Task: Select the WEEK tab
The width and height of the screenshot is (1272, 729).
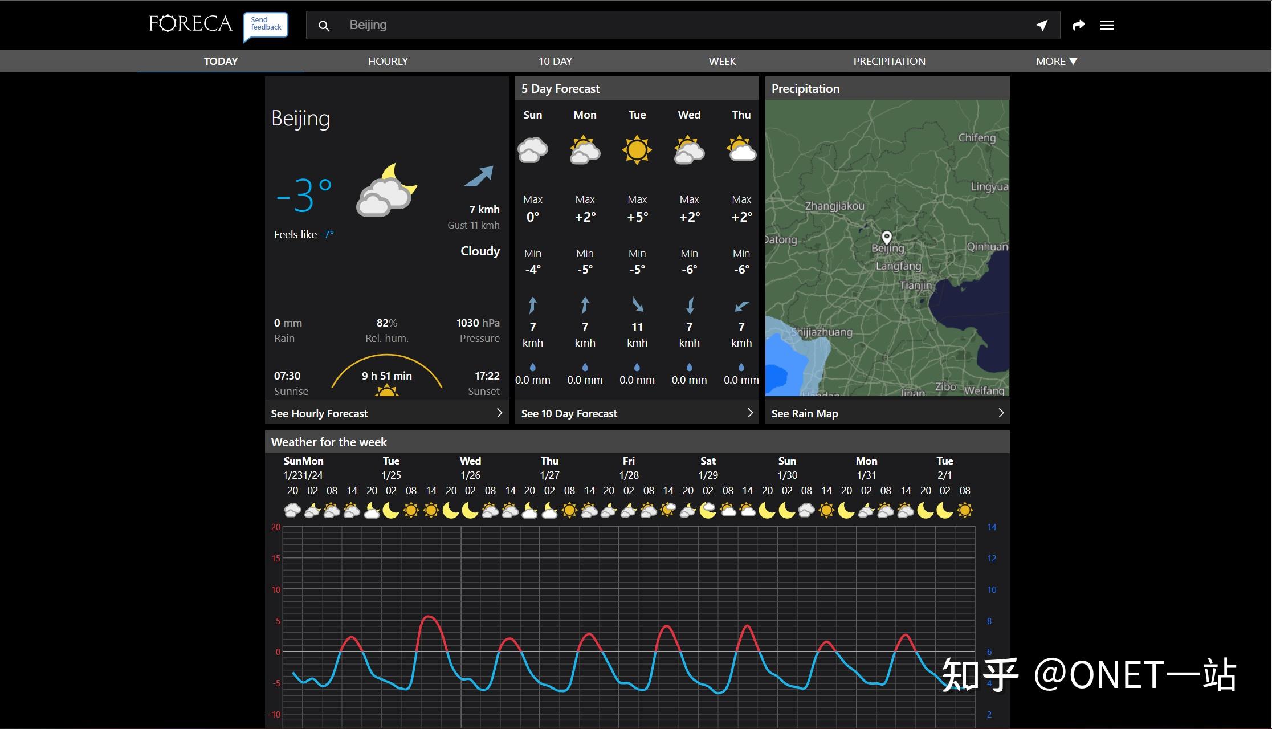Action: click(722, 61)
